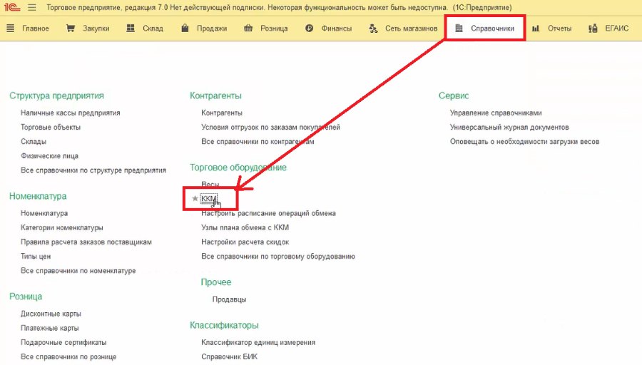Open Все справочники по контрагентам

pos(258,141)
